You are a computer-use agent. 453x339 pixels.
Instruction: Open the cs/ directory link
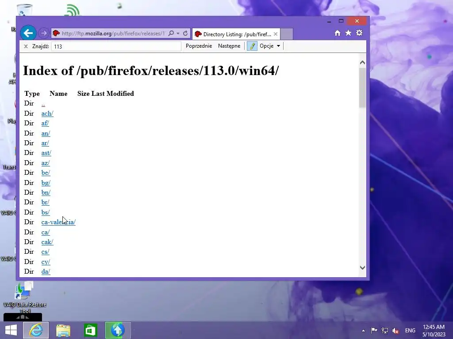coord(45,252)
